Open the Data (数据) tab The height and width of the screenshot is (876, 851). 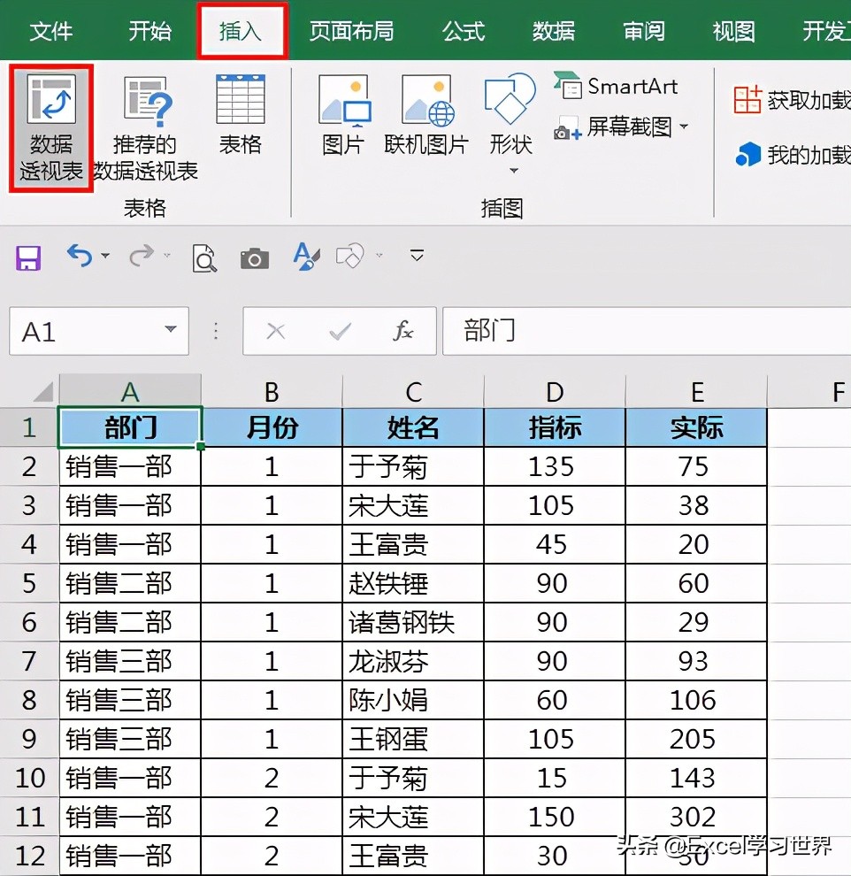tap(554, 31)
